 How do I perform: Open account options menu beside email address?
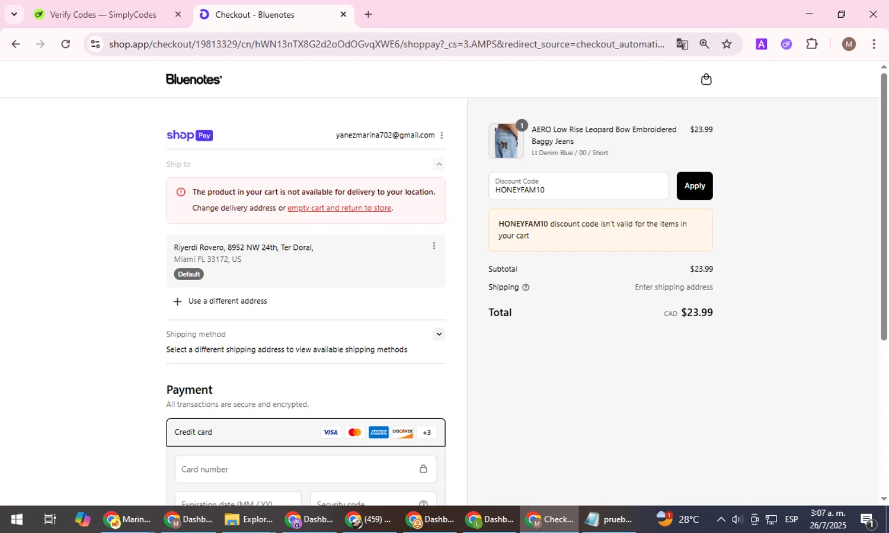442,135
